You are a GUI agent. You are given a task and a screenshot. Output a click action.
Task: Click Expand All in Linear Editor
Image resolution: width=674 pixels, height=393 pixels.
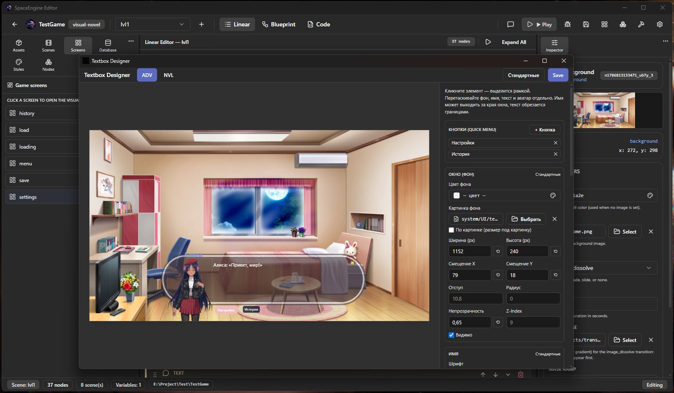click(x=514, y=42)
